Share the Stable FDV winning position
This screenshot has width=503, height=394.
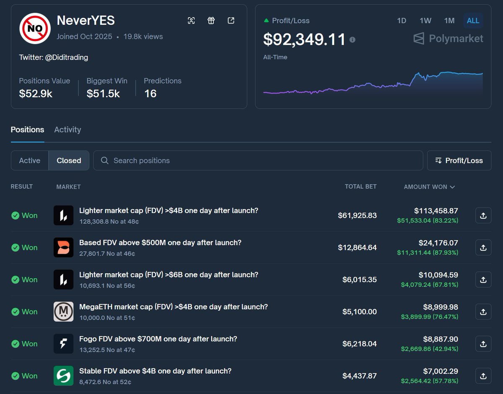[483, 376]
